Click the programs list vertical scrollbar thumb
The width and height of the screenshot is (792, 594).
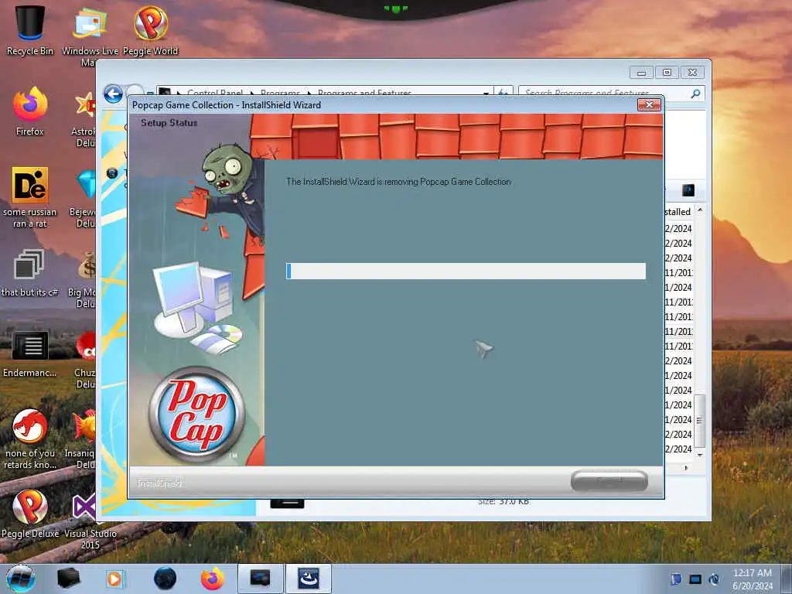coord(699,421)
